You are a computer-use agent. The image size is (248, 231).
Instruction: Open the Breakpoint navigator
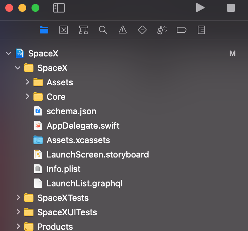(181, 30)
